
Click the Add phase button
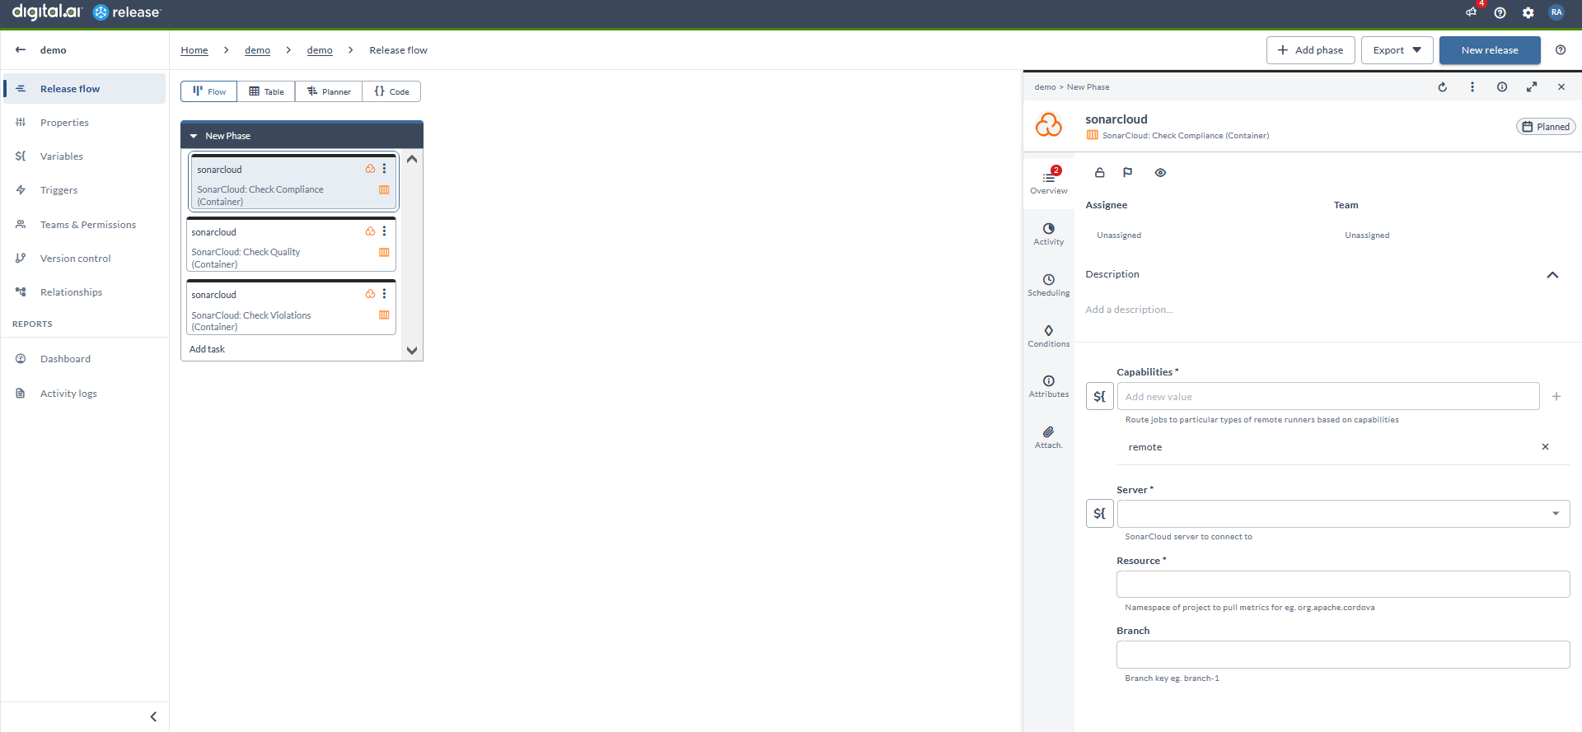(x=1311, y=50)
